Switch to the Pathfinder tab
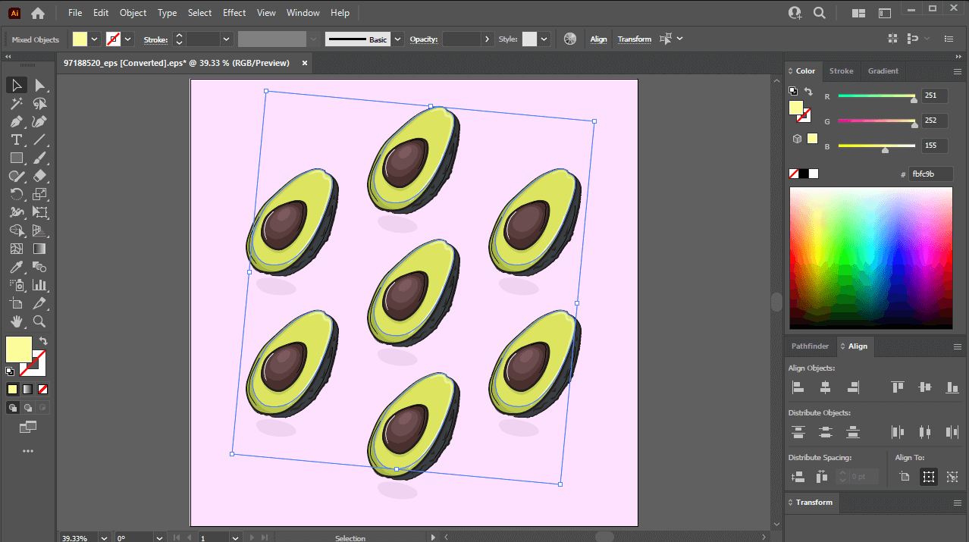The image size is (969, 542). coord(811,346)
